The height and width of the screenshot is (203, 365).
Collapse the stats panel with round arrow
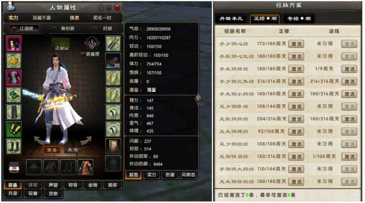tap(198, 99)
